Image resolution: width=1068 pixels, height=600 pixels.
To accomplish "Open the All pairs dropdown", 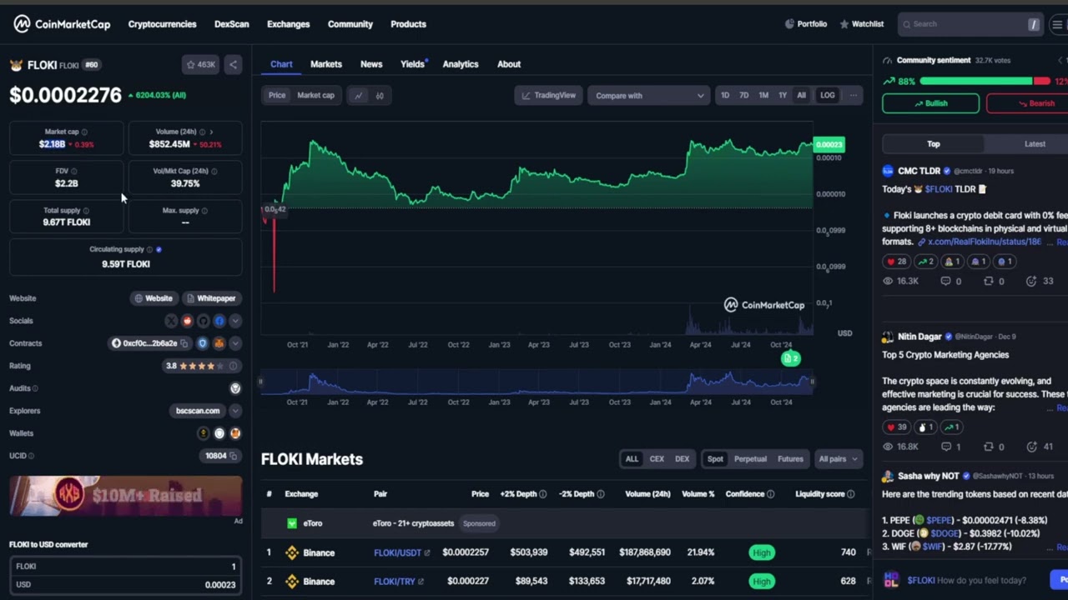I will tap(838, 459).
